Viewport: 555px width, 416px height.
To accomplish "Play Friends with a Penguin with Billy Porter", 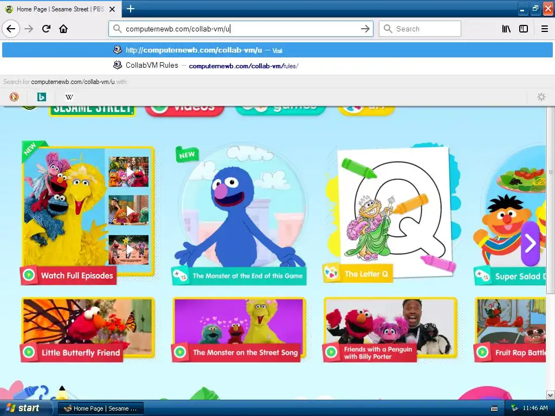I will pos(390,330).
